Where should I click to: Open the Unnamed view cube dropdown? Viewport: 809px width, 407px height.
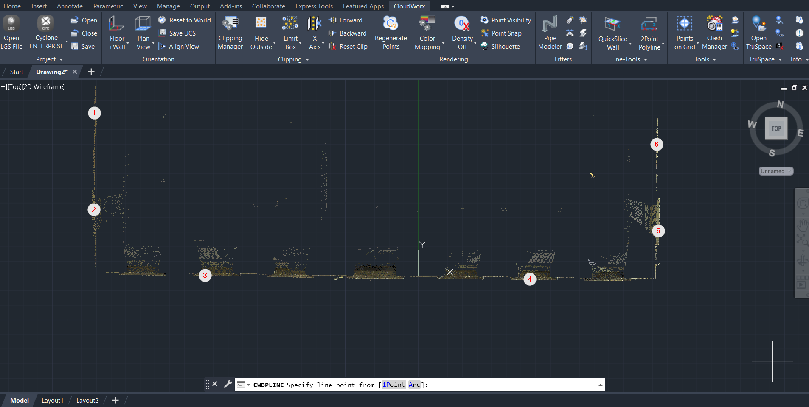click(776, 171)
